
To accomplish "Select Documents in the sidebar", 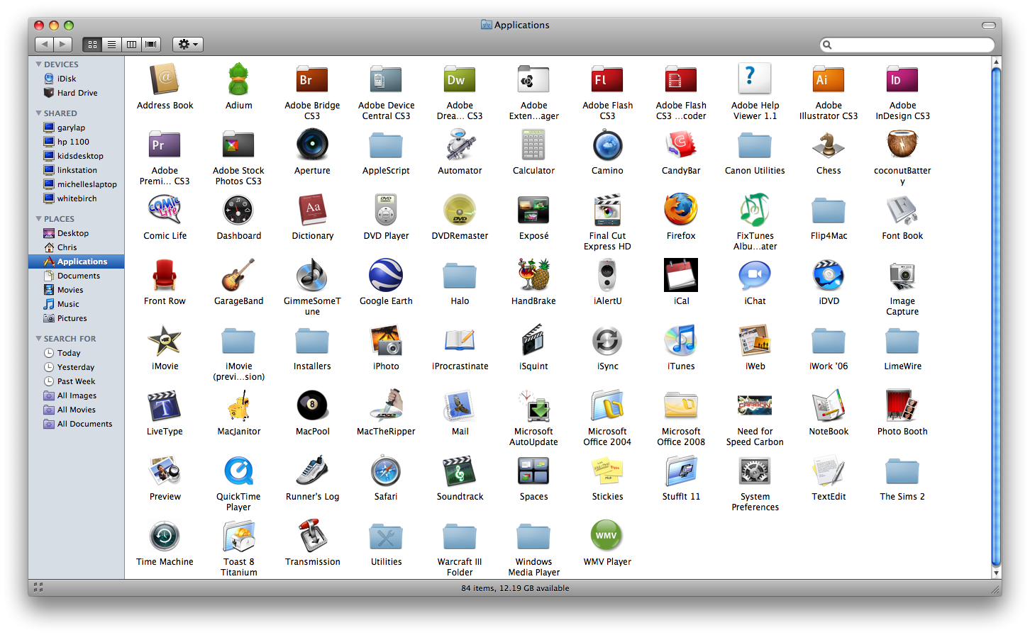I will click(77, 276).
